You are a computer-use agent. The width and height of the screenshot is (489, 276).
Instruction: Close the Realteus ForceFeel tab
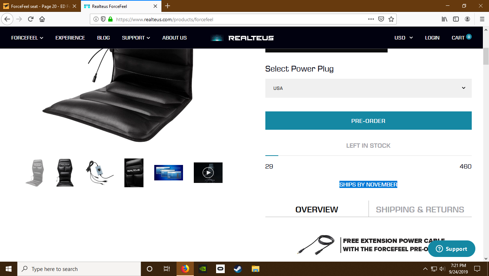pyautogui.click(x=155, y=6)
